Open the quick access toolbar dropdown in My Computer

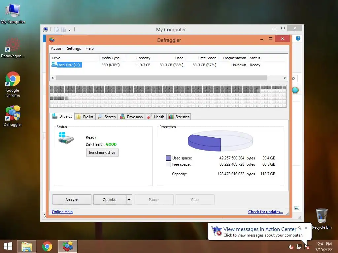click(x=70, y=30)
